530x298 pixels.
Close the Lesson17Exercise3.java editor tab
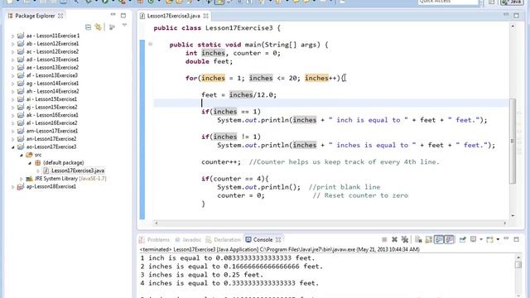[206, 16]
